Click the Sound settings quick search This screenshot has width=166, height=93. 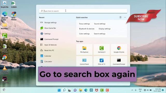point(100,24)
